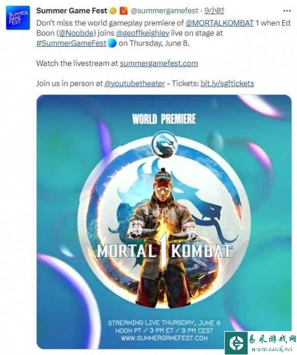Open the @MORTALKOMBAT mention link
Screen dimensions: 297x355
[x=220, y=23]
